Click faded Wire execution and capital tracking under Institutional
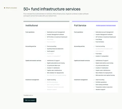 coord(56,75)
